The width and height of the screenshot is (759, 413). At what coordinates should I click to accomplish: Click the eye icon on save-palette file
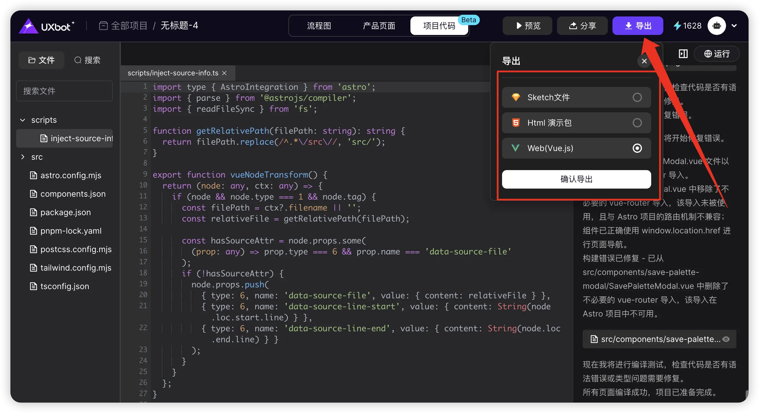(726, 339)
